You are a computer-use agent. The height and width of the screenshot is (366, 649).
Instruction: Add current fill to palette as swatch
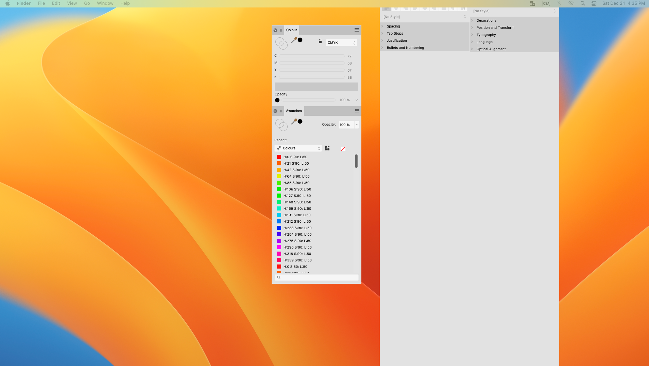[327, 148]
